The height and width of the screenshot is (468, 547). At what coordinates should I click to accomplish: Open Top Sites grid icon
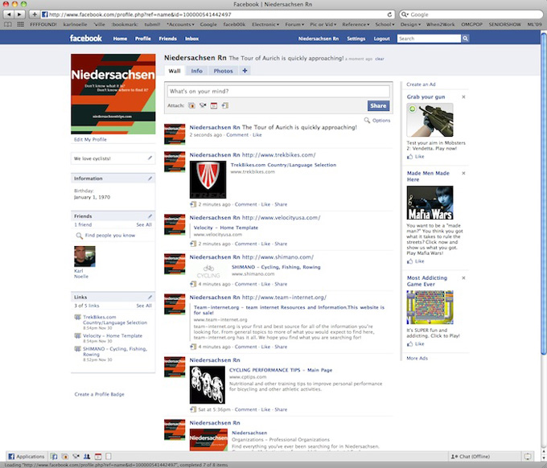pyautogui.click(x=21, y=24)
